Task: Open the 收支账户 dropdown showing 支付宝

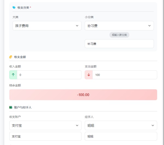Action: tap(45, 125)
